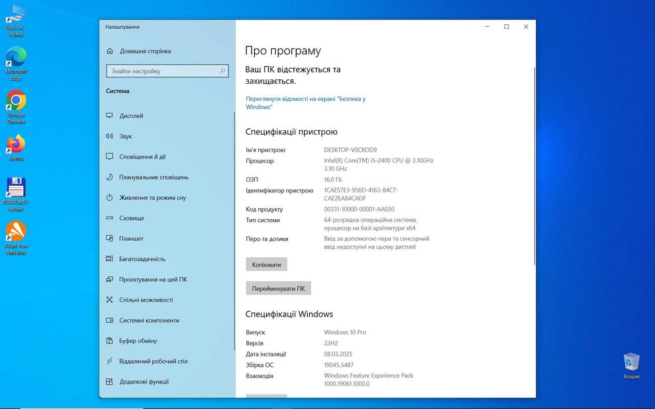Click the Специфікації Windows heading
The width and height of the screenshot is (655, 409).
click(x=289, y=314)
